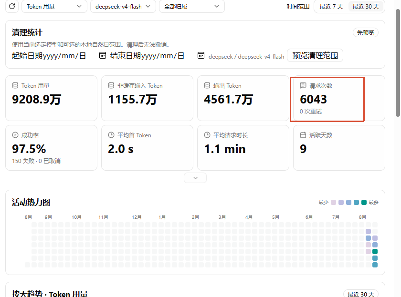
Task: Click the 1155.7万 non-cached input value
Action: 133,99
